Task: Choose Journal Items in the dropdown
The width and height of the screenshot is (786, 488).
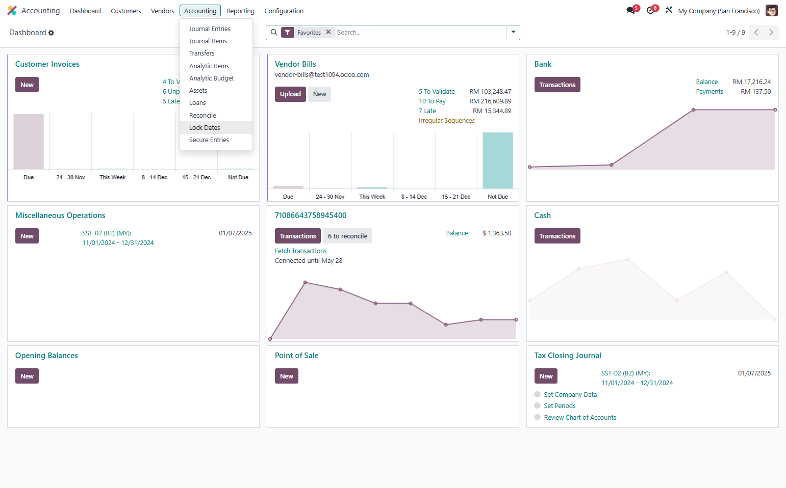Action: coord(216,41)
